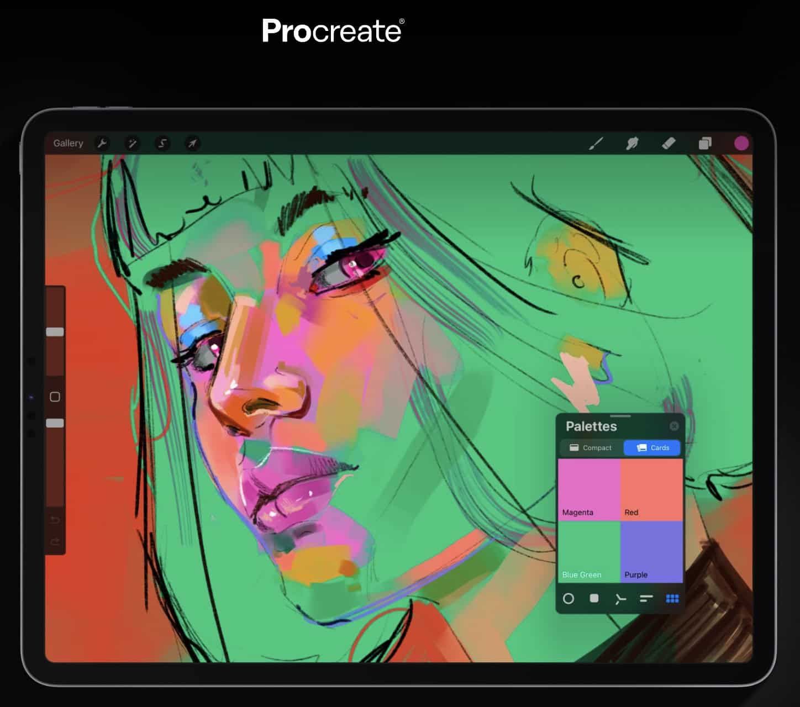Open the Value color mode
The width and height of the screenshot is (800, 707).
point(646,599)
